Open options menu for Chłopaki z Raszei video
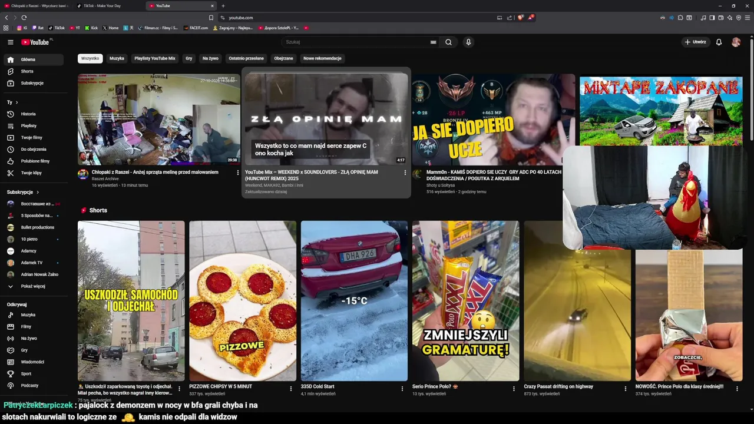Screen dimensions: 754x424 point(238,173)
